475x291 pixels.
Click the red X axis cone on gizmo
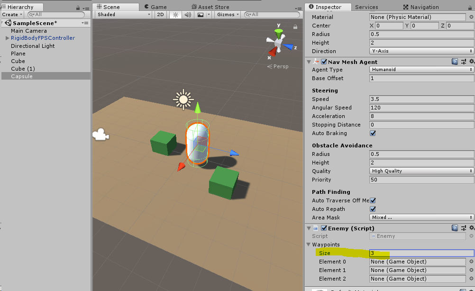[x=273, y=52]
